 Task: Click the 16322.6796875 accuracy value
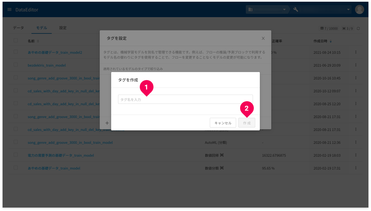(274, 155)
